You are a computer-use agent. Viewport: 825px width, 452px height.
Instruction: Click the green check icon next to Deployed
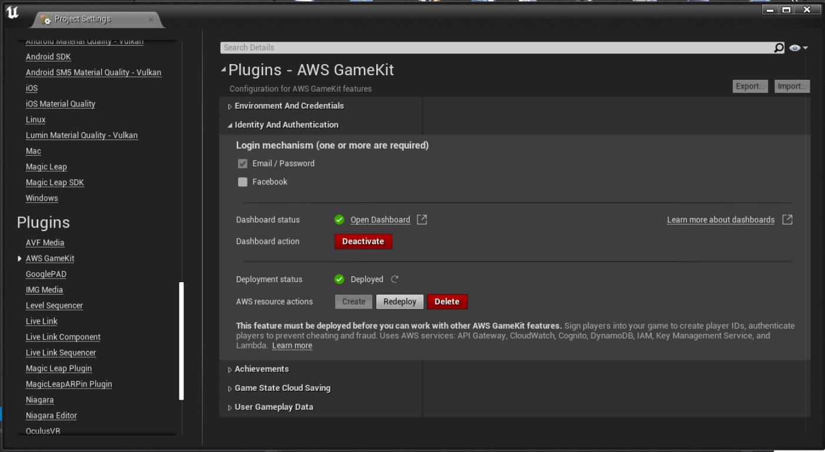[x=339, y=279]
